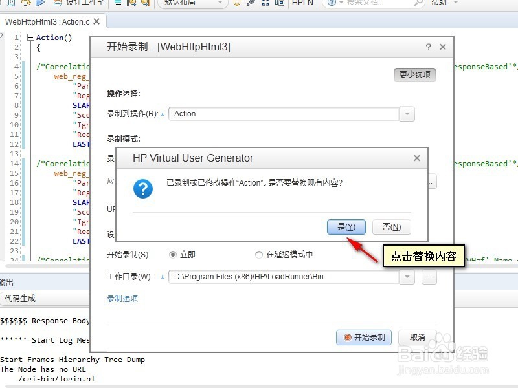Click "The Node has no URL" output line
Image resolution: width=518 pixels, height=388 pixels.
(x=43, y=369)
